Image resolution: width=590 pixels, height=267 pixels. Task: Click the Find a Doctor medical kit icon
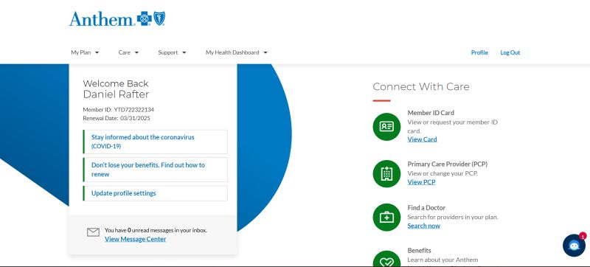coord(386,218)
